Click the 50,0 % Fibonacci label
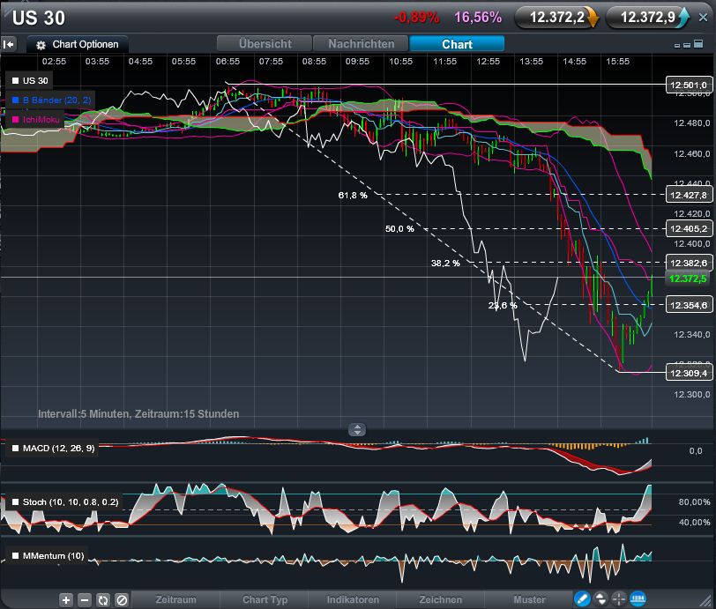This screenshot has width=716, height=609. (399, 229)
